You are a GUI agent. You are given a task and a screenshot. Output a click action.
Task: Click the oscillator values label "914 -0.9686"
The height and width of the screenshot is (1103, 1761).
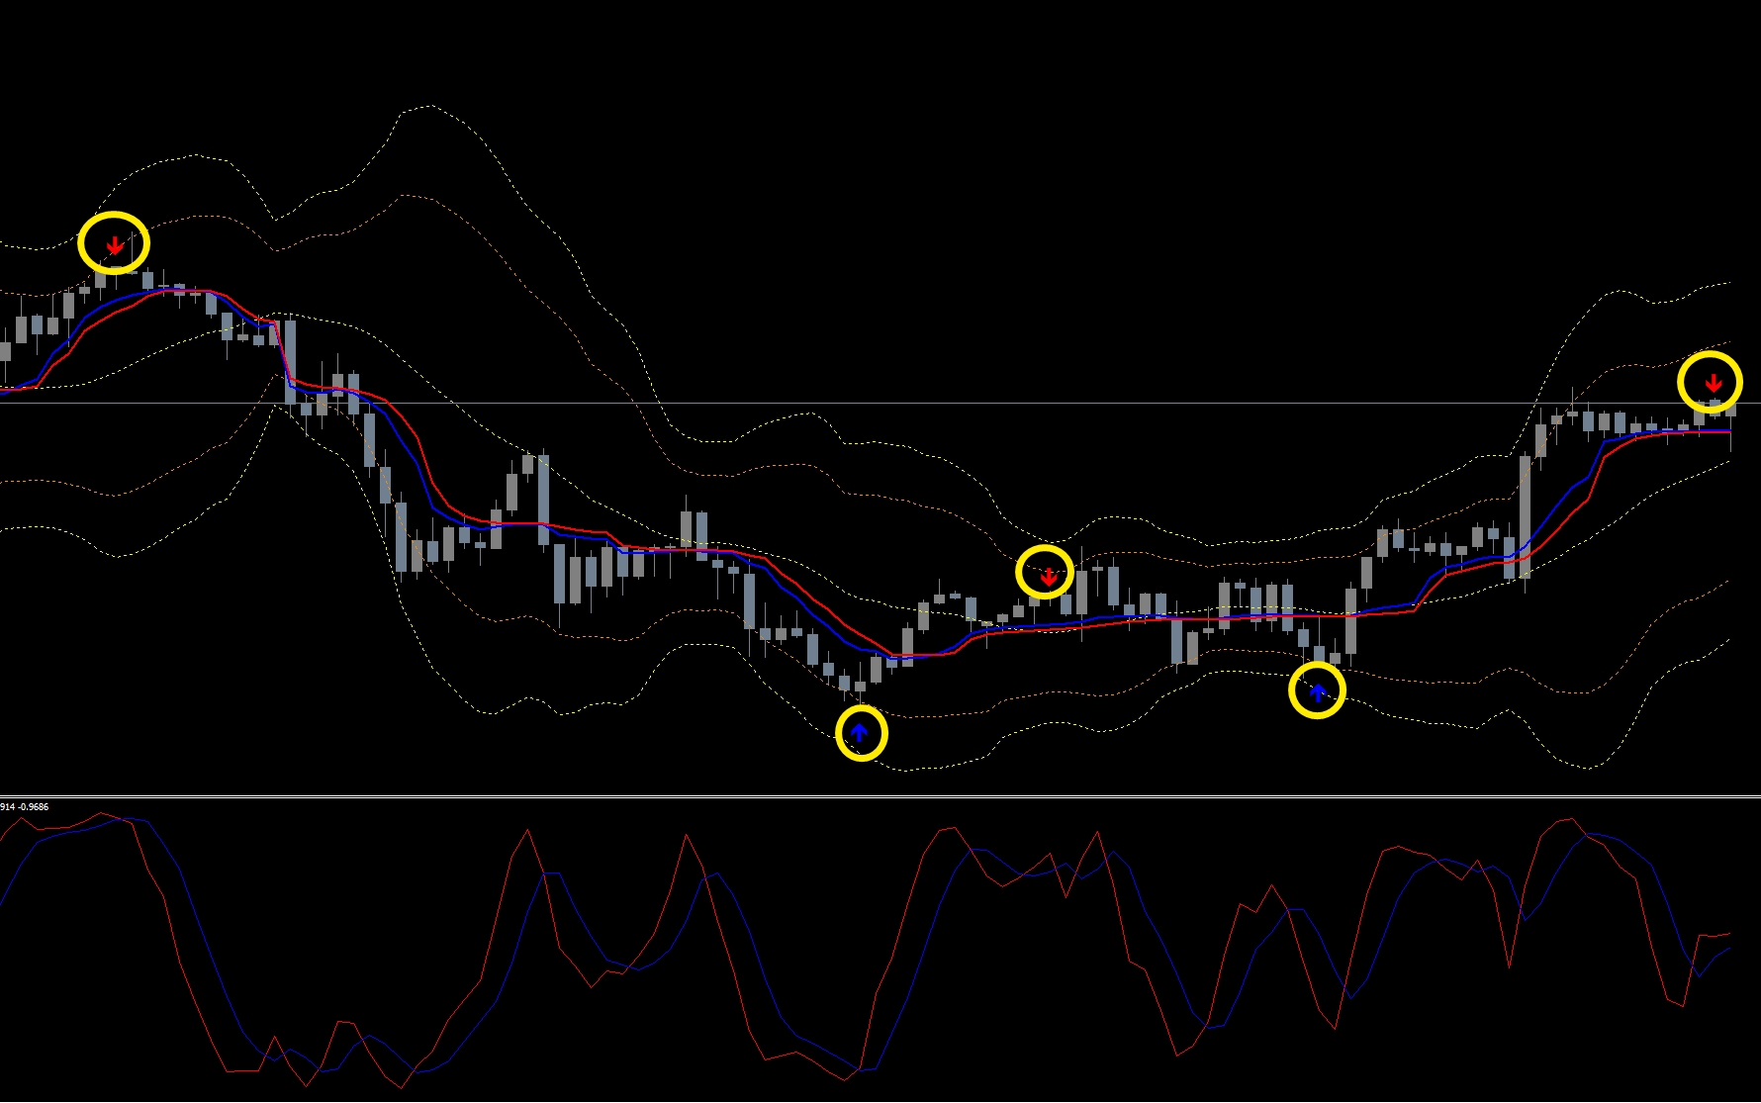[24, 807]
